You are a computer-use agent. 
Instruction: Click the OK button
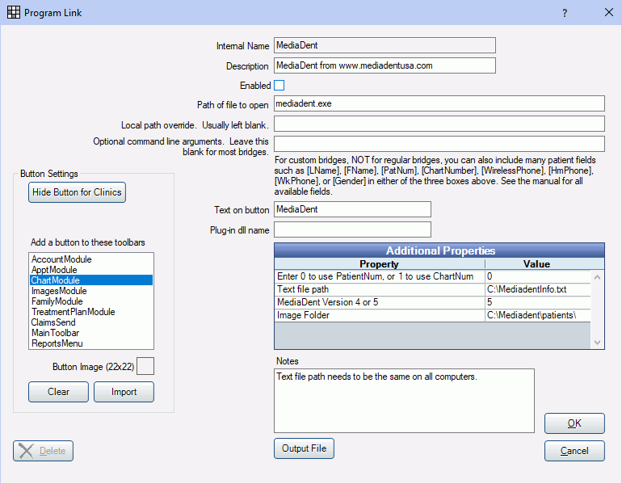point(574,423)
